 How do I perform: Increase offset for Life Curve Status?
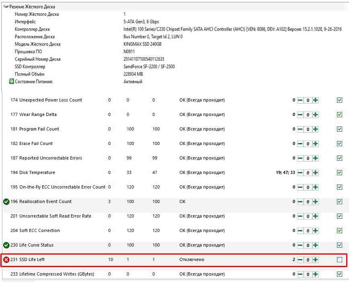(x=315, y=245)
